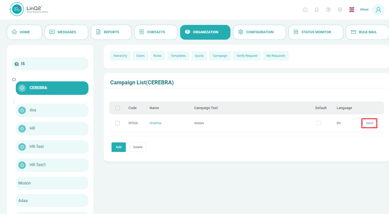Select the Modon organization
Screen dimensions: 389x214
point(52,183)
